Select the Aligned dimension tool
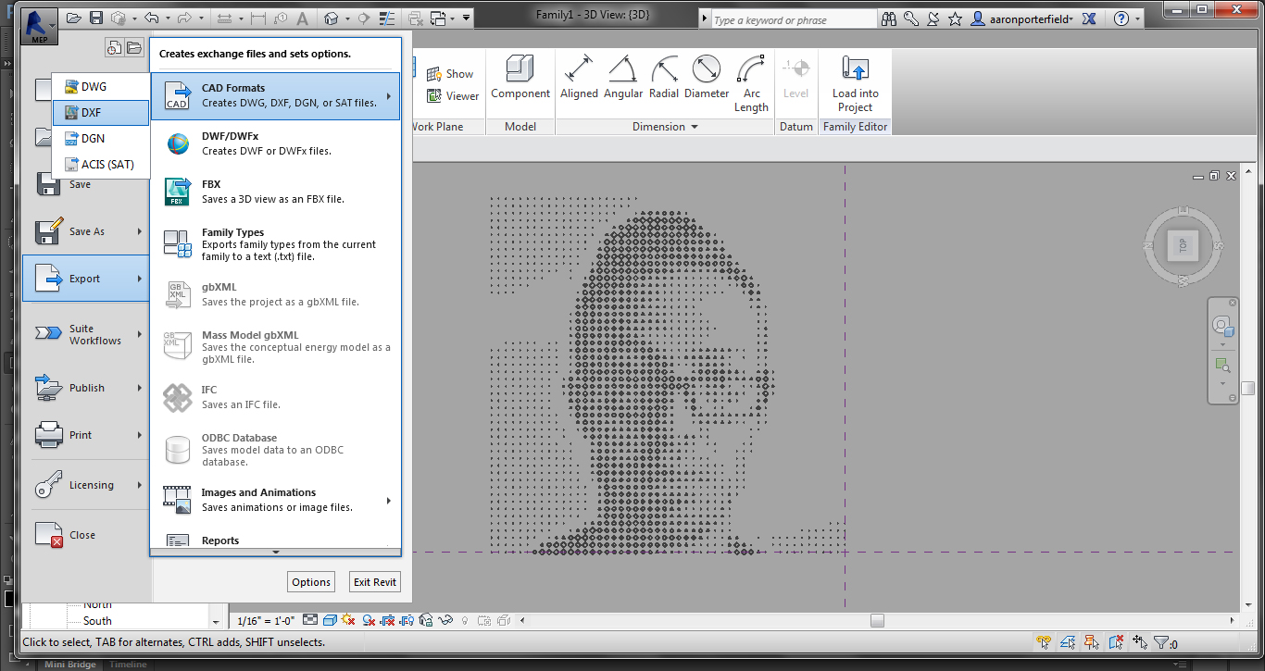1265x671 pixels. (579, 77)
